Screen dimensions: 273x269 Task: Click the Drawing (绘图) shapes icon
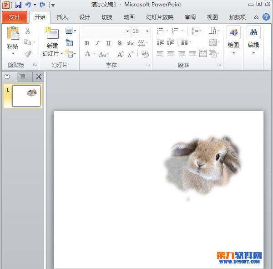233,33
